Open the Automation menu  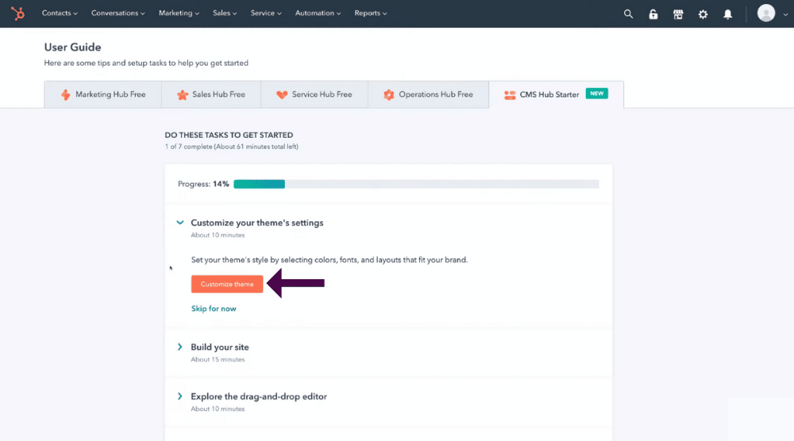318,13
